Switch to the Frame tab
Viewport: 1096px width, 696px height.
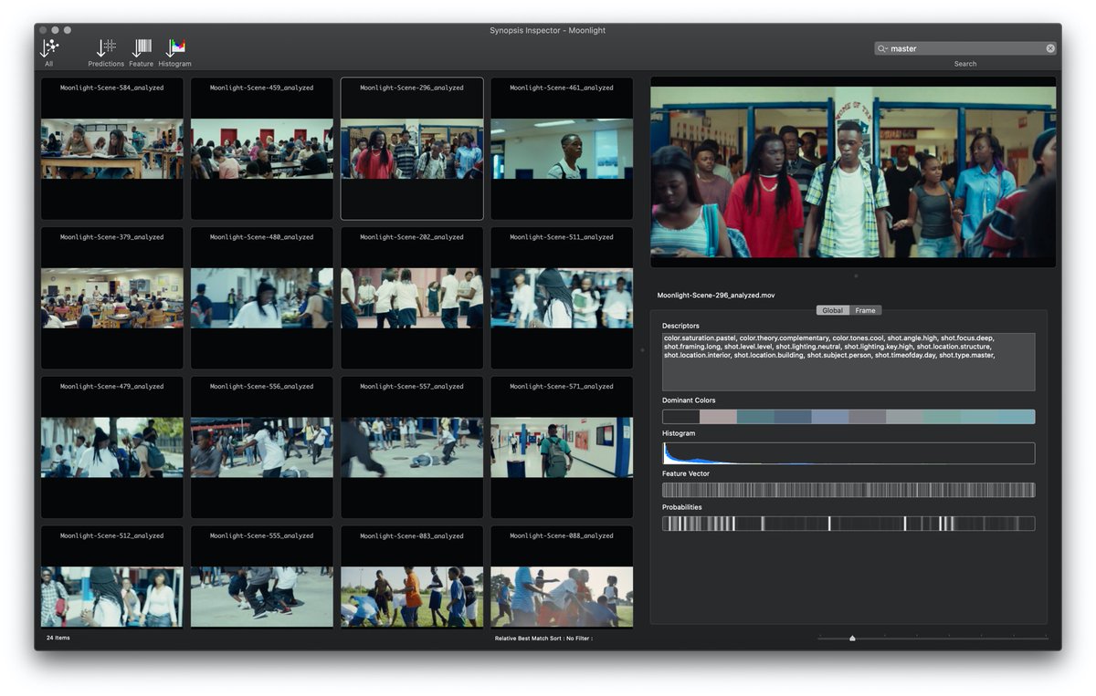(x=866, y=310)
